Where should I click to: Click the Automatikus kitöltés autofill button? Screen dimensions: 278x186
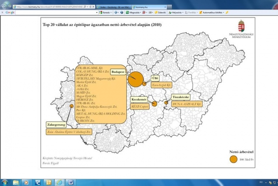[x=211, y=13]
